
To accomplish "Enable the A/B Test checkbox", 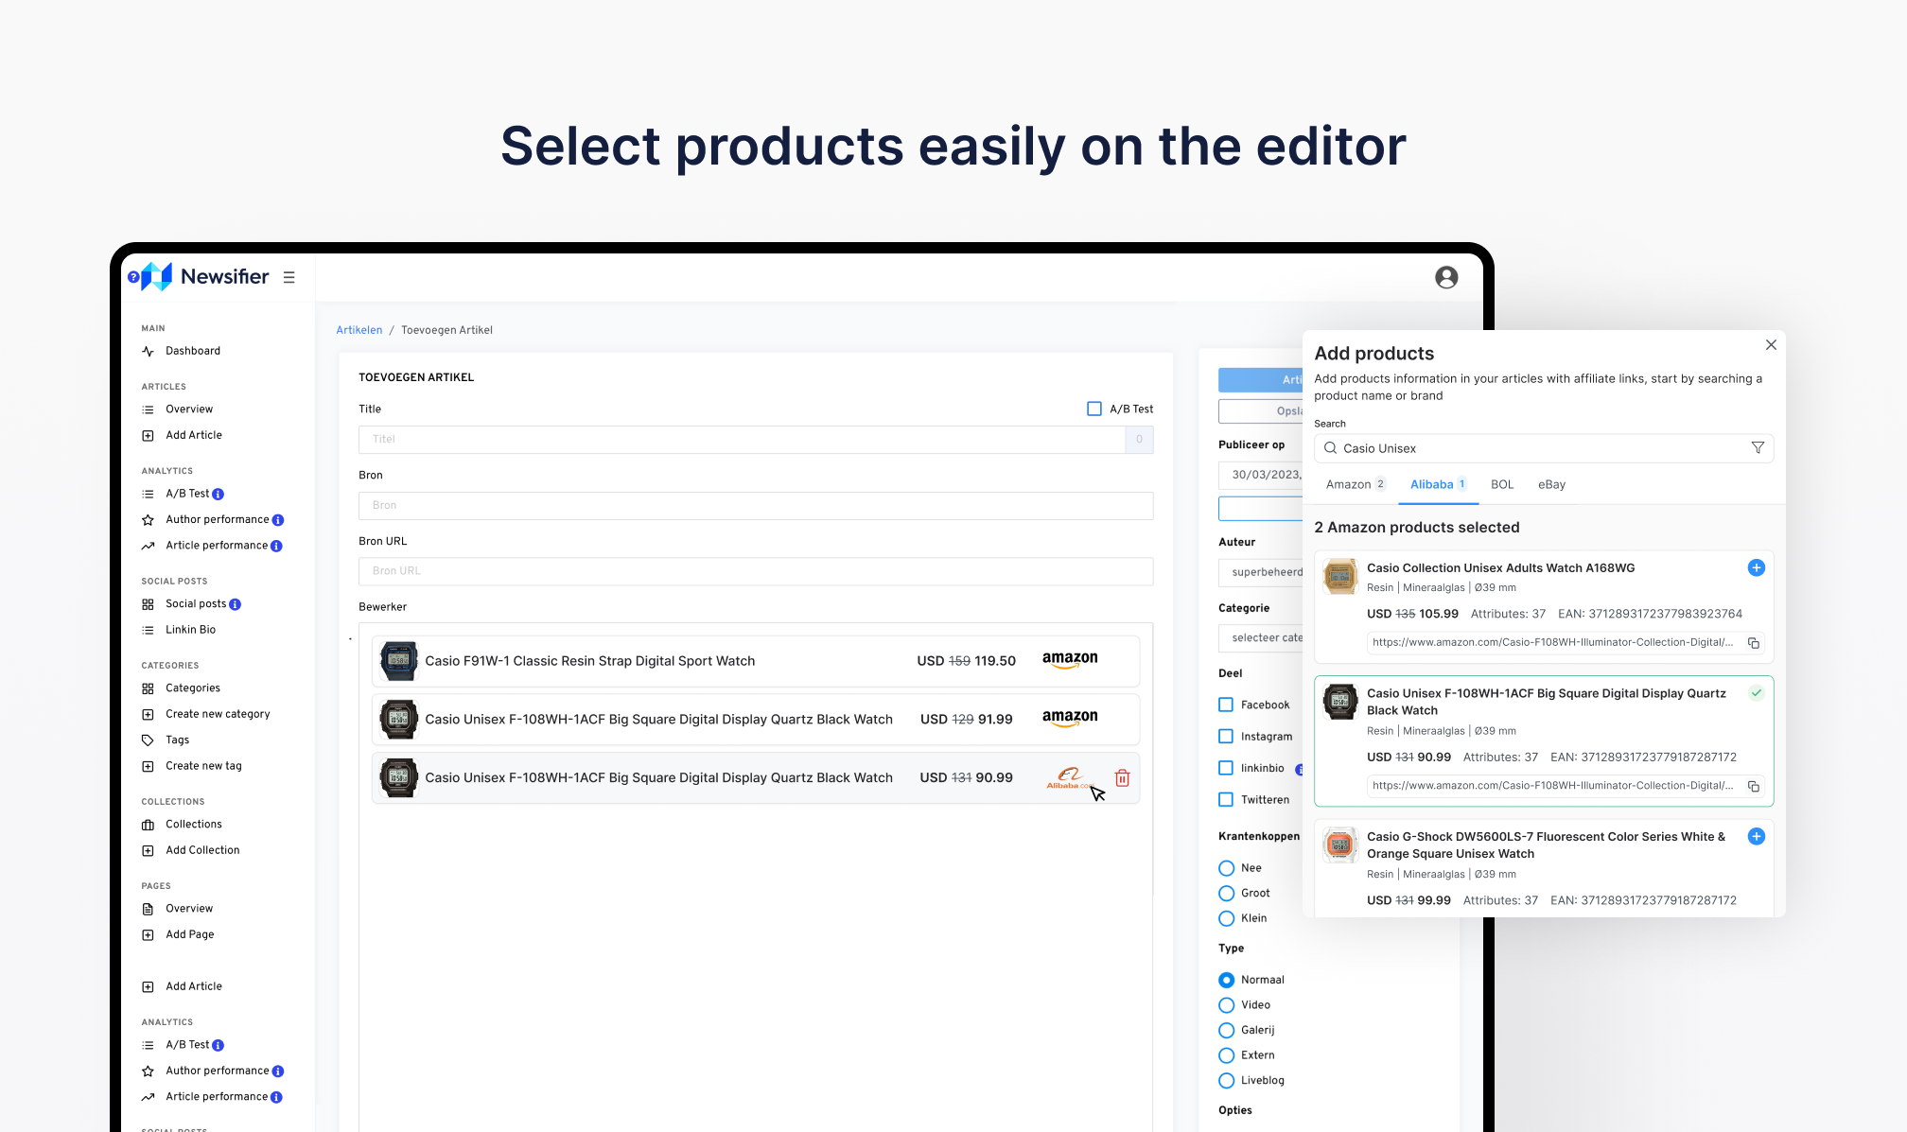I will (1094, 409).
